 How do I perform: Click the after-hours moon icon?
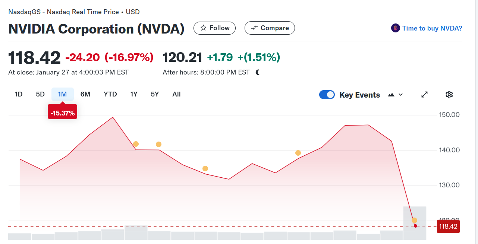click(258, 72)
